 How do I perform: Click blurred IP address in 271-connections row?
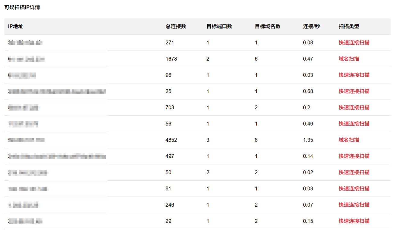[x=25, y=43]
